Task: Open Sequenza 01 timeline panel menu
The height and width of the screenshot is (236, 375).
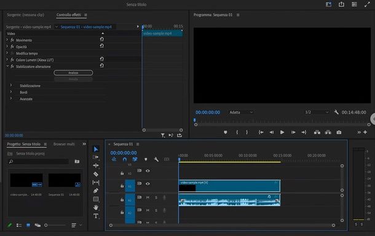Action: pos(138,144)
